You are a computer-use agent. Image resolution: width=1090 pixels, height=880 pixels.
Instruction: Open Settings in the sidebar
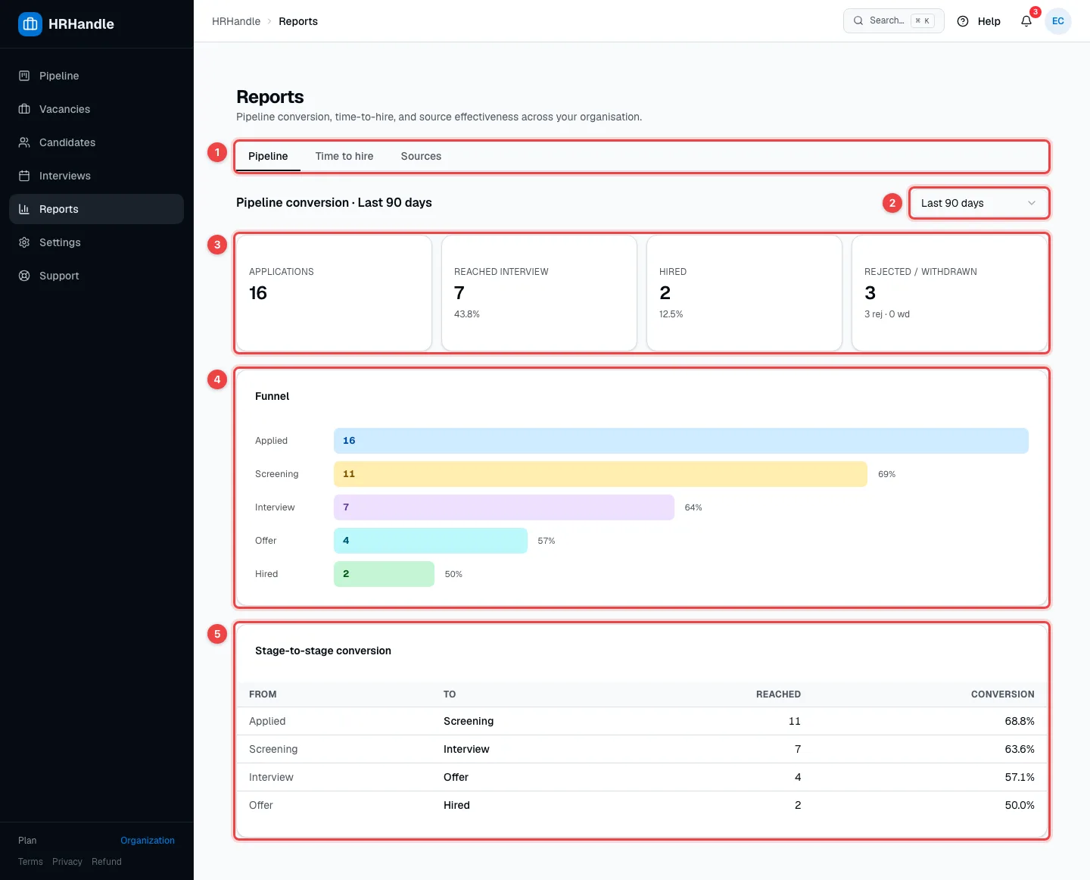tap(96, 242)
